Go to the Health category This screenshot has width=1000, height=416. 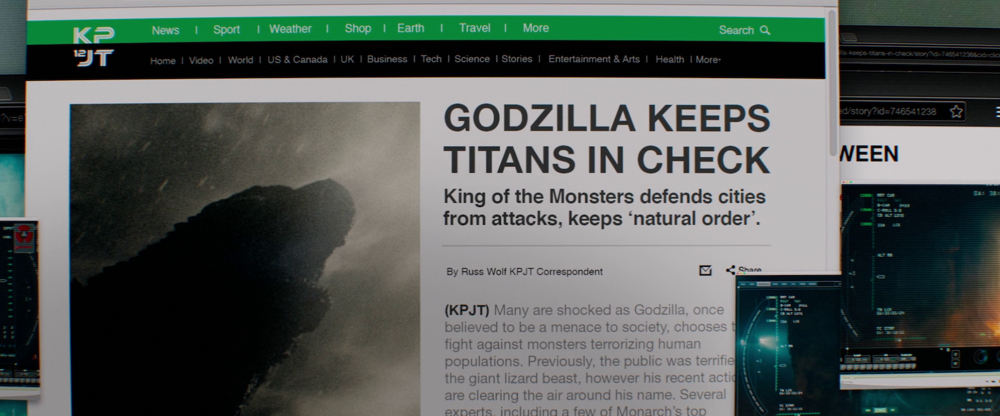[x=670, y=60]
